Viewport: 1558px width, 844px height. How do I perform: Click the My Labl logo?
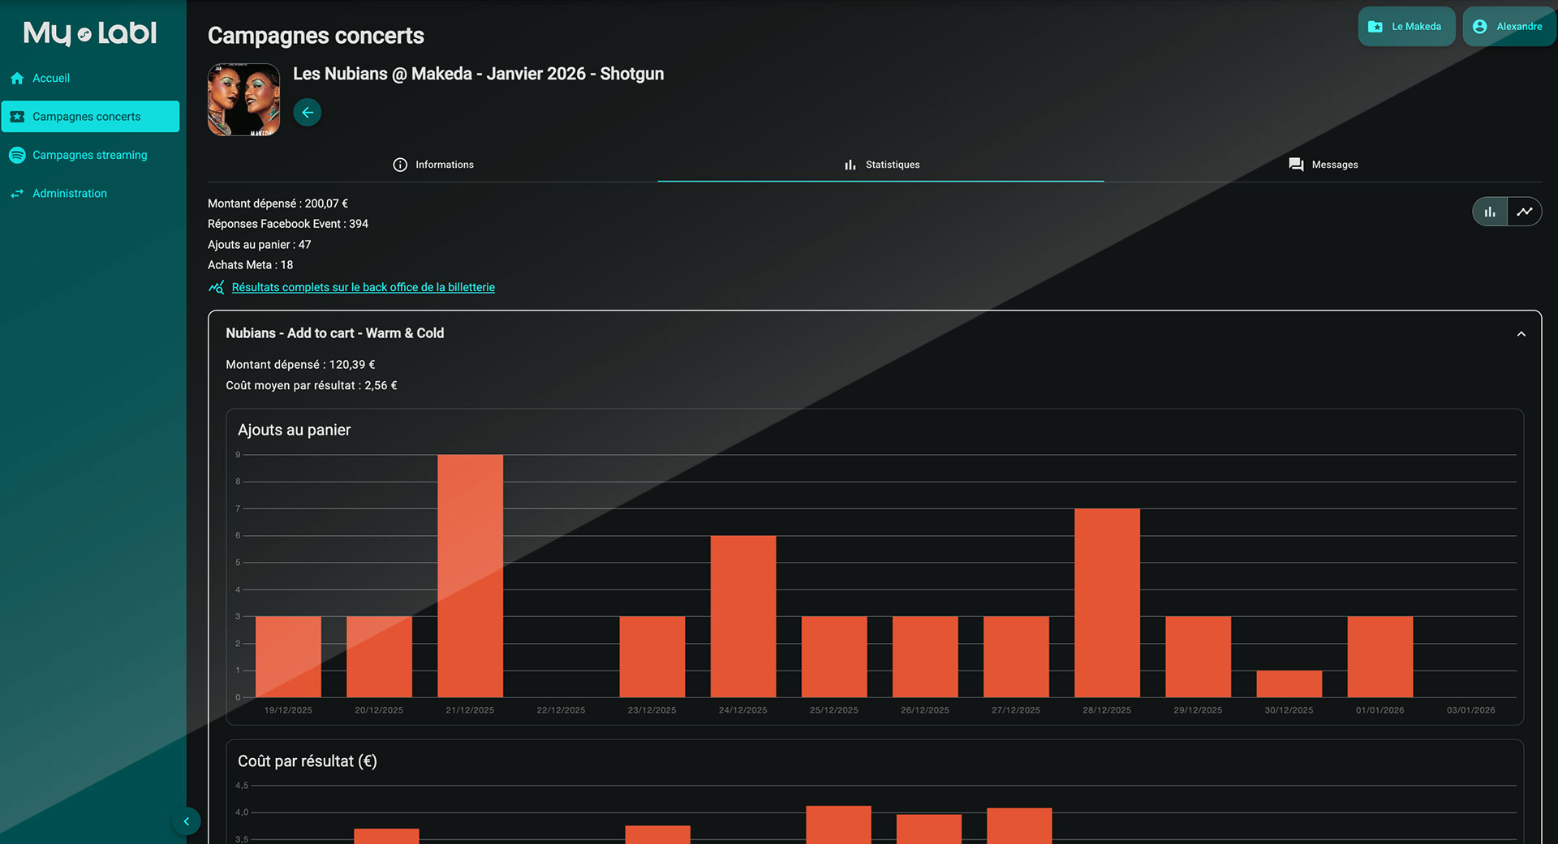pos(90,33)
